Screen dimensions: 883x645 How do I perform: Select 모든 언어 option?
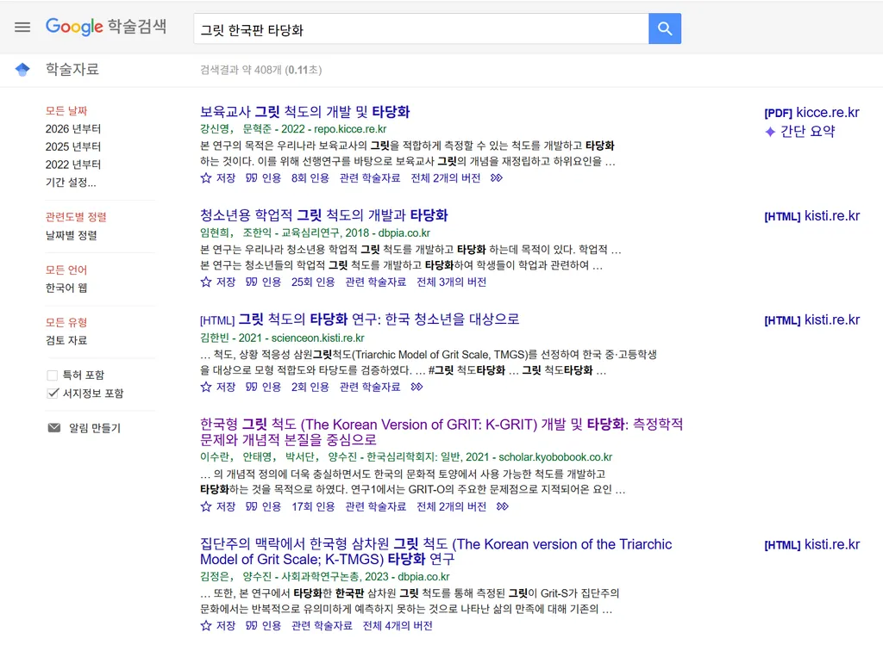(66, 270)
